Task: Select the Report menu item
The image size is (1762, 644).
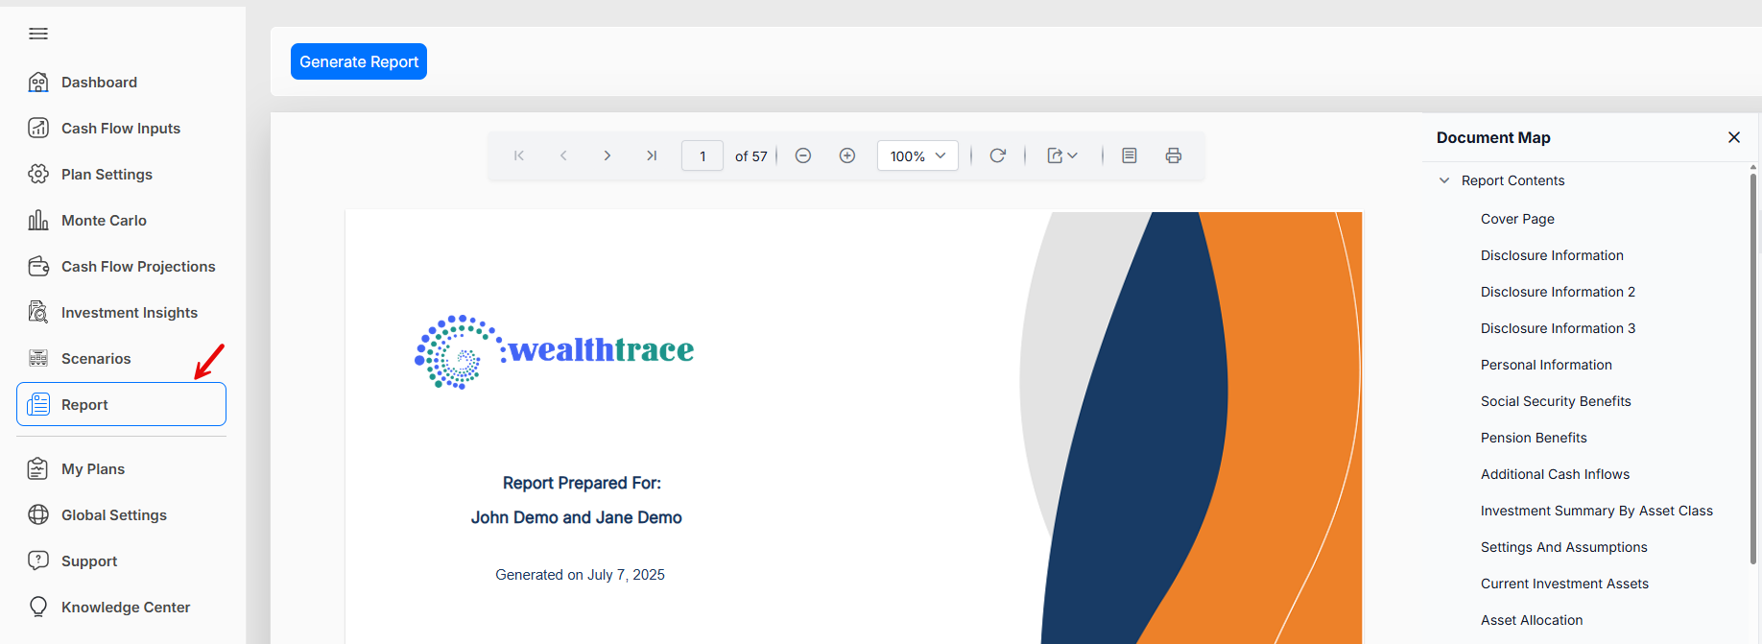Action: (121, 405)
